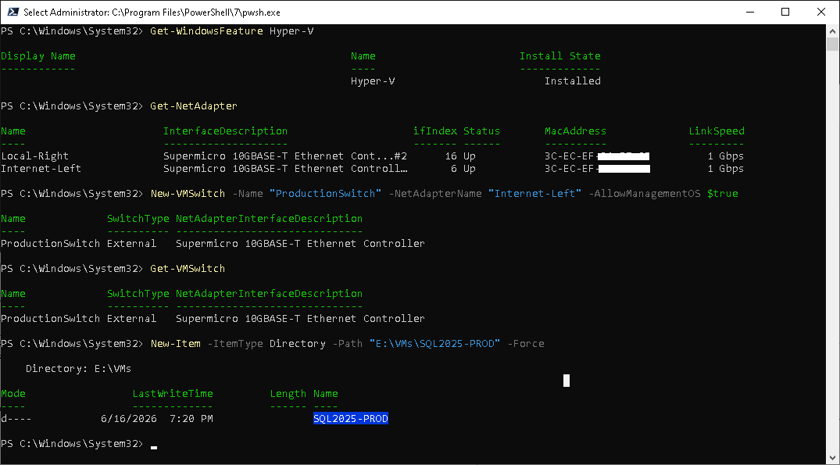840x465 pixels.
Task: Click the ifIndex column header
Action: click(435, 131)
